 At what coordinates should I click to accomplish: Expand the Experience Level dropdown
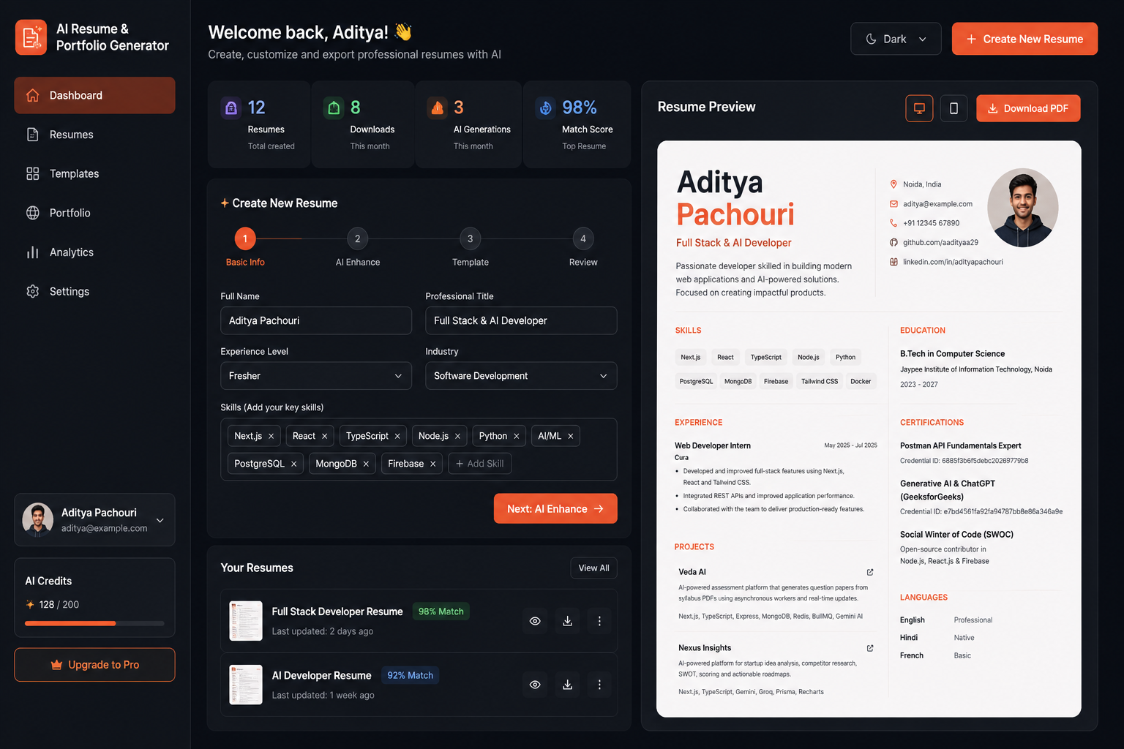316,376
